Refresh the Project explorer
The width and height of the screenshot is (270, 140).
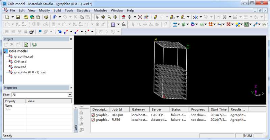pyautogui.click(x=26, y=45)
